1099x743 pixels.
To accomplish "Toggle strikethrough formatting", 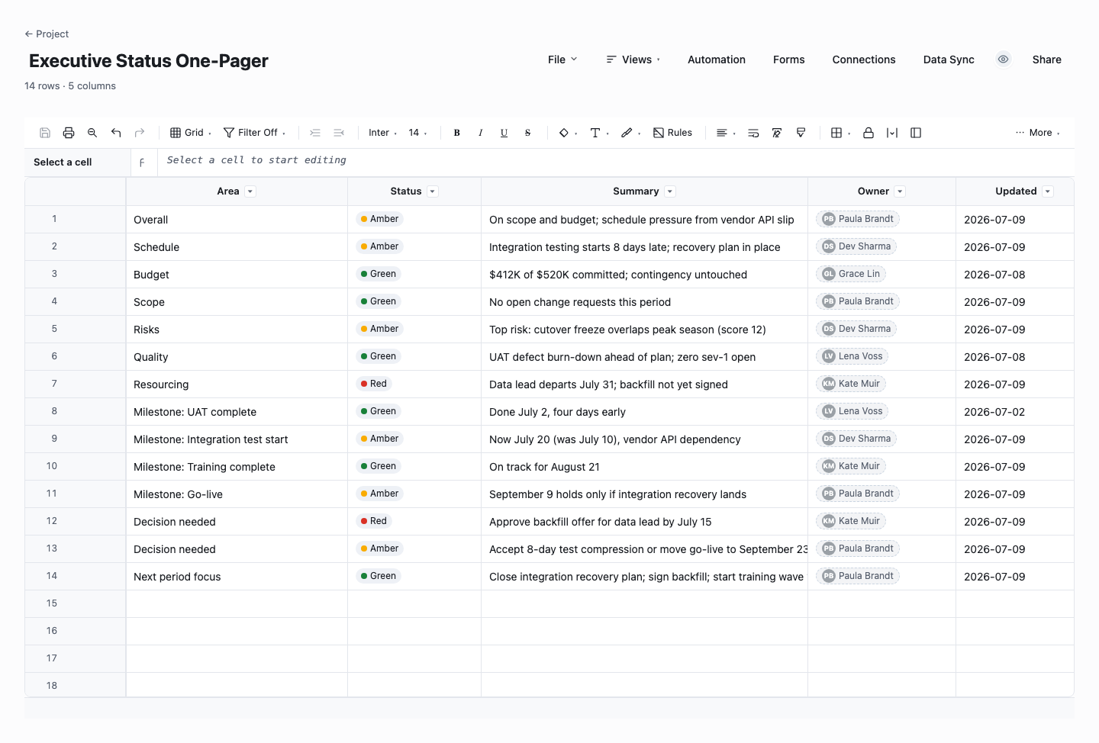I will tap(528, 133).
